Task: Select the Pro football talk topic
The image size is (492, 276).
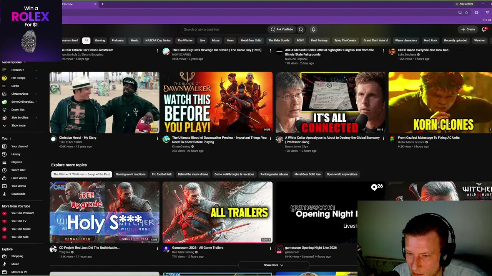Action: 162,174
